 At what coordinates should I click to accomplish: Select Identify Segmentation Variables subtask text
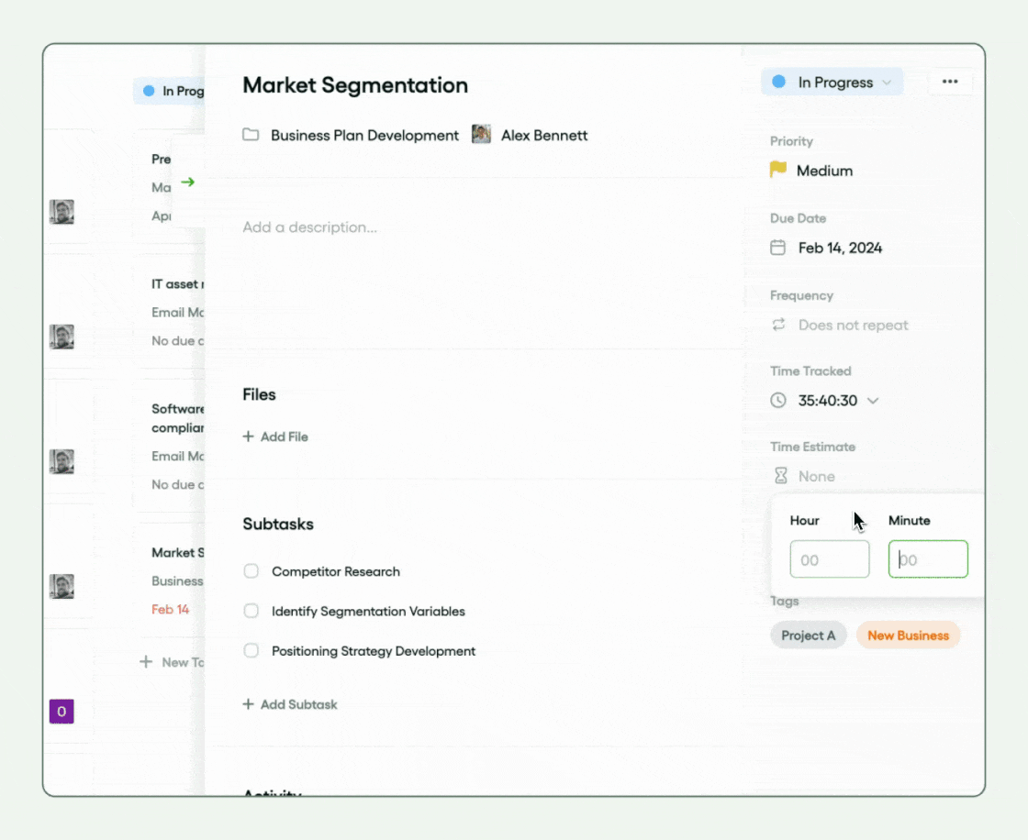point(368,612)
